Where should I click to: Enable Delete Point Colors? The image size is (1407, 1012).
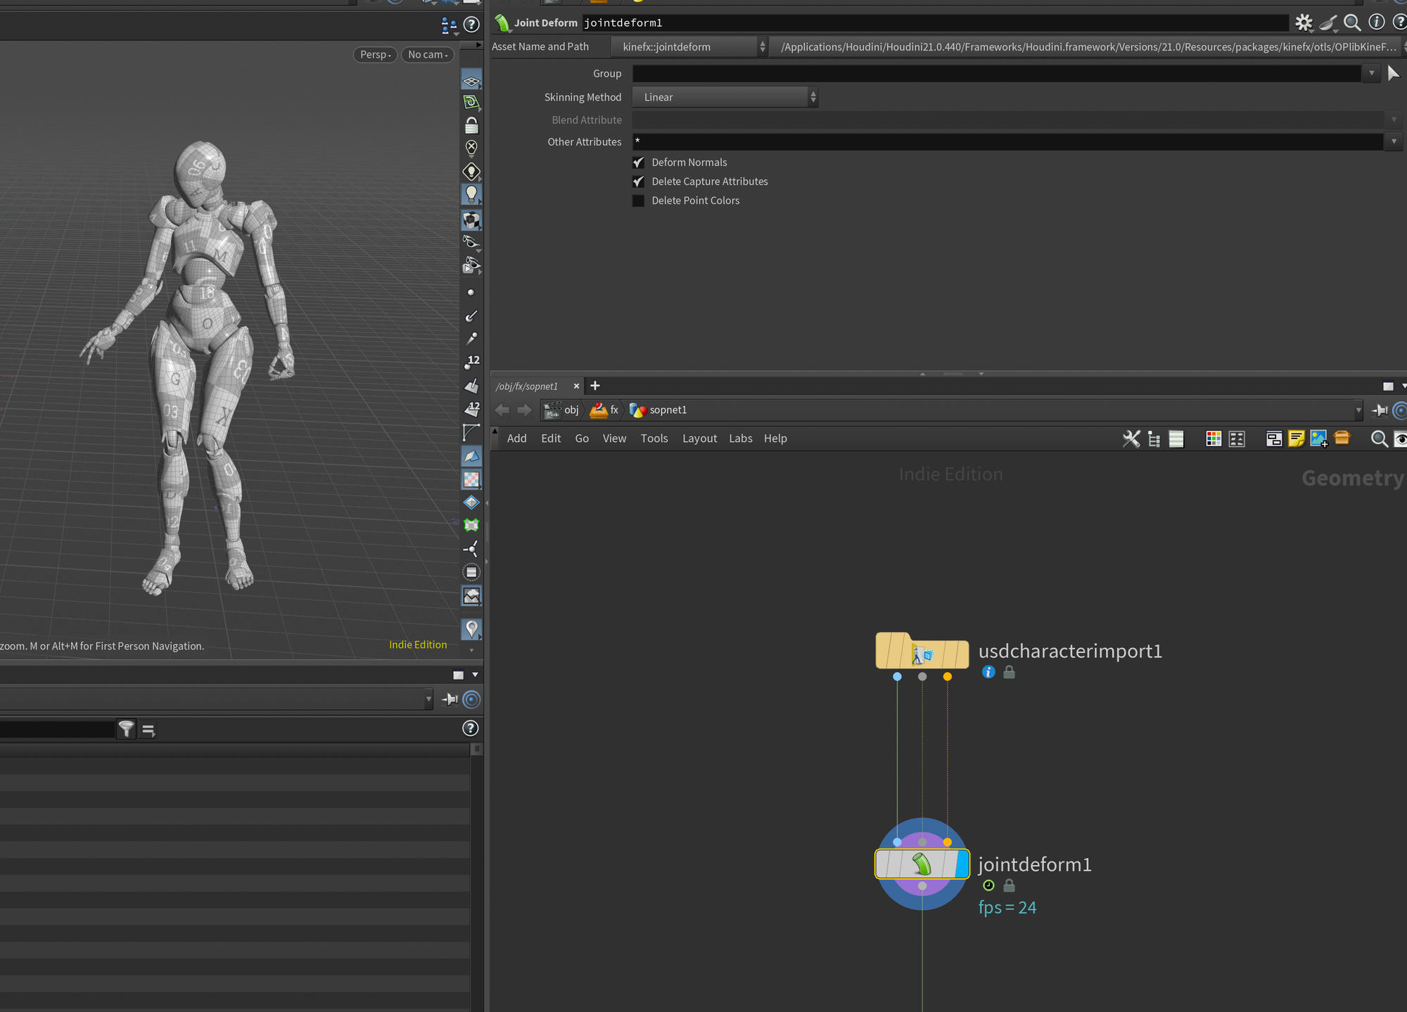[639, 201]
